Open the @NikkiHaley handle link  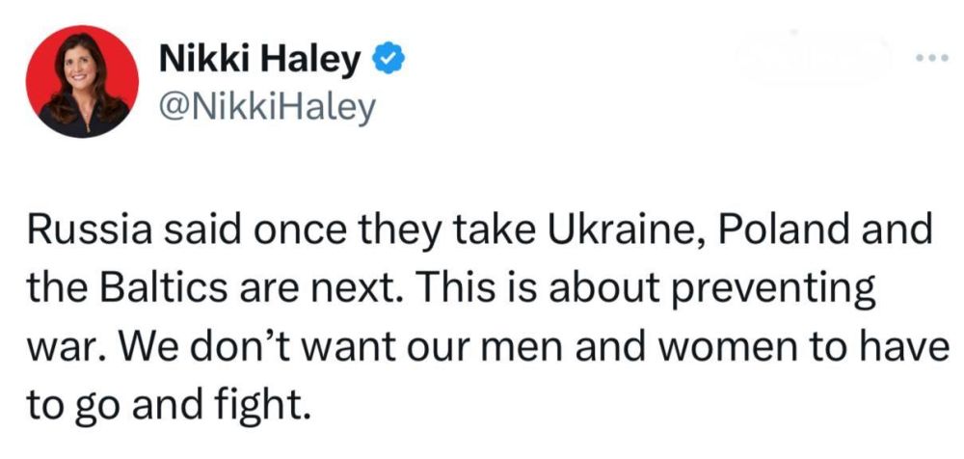point(264,108)
